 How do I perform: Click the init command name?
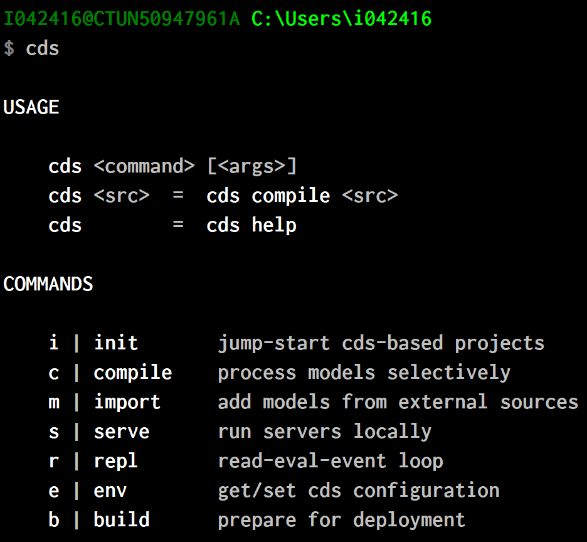[116, 343]
